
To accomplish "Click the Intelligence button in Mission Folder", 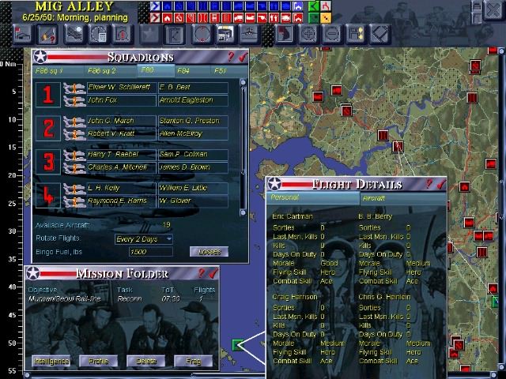I will click(x=51, y=361).
